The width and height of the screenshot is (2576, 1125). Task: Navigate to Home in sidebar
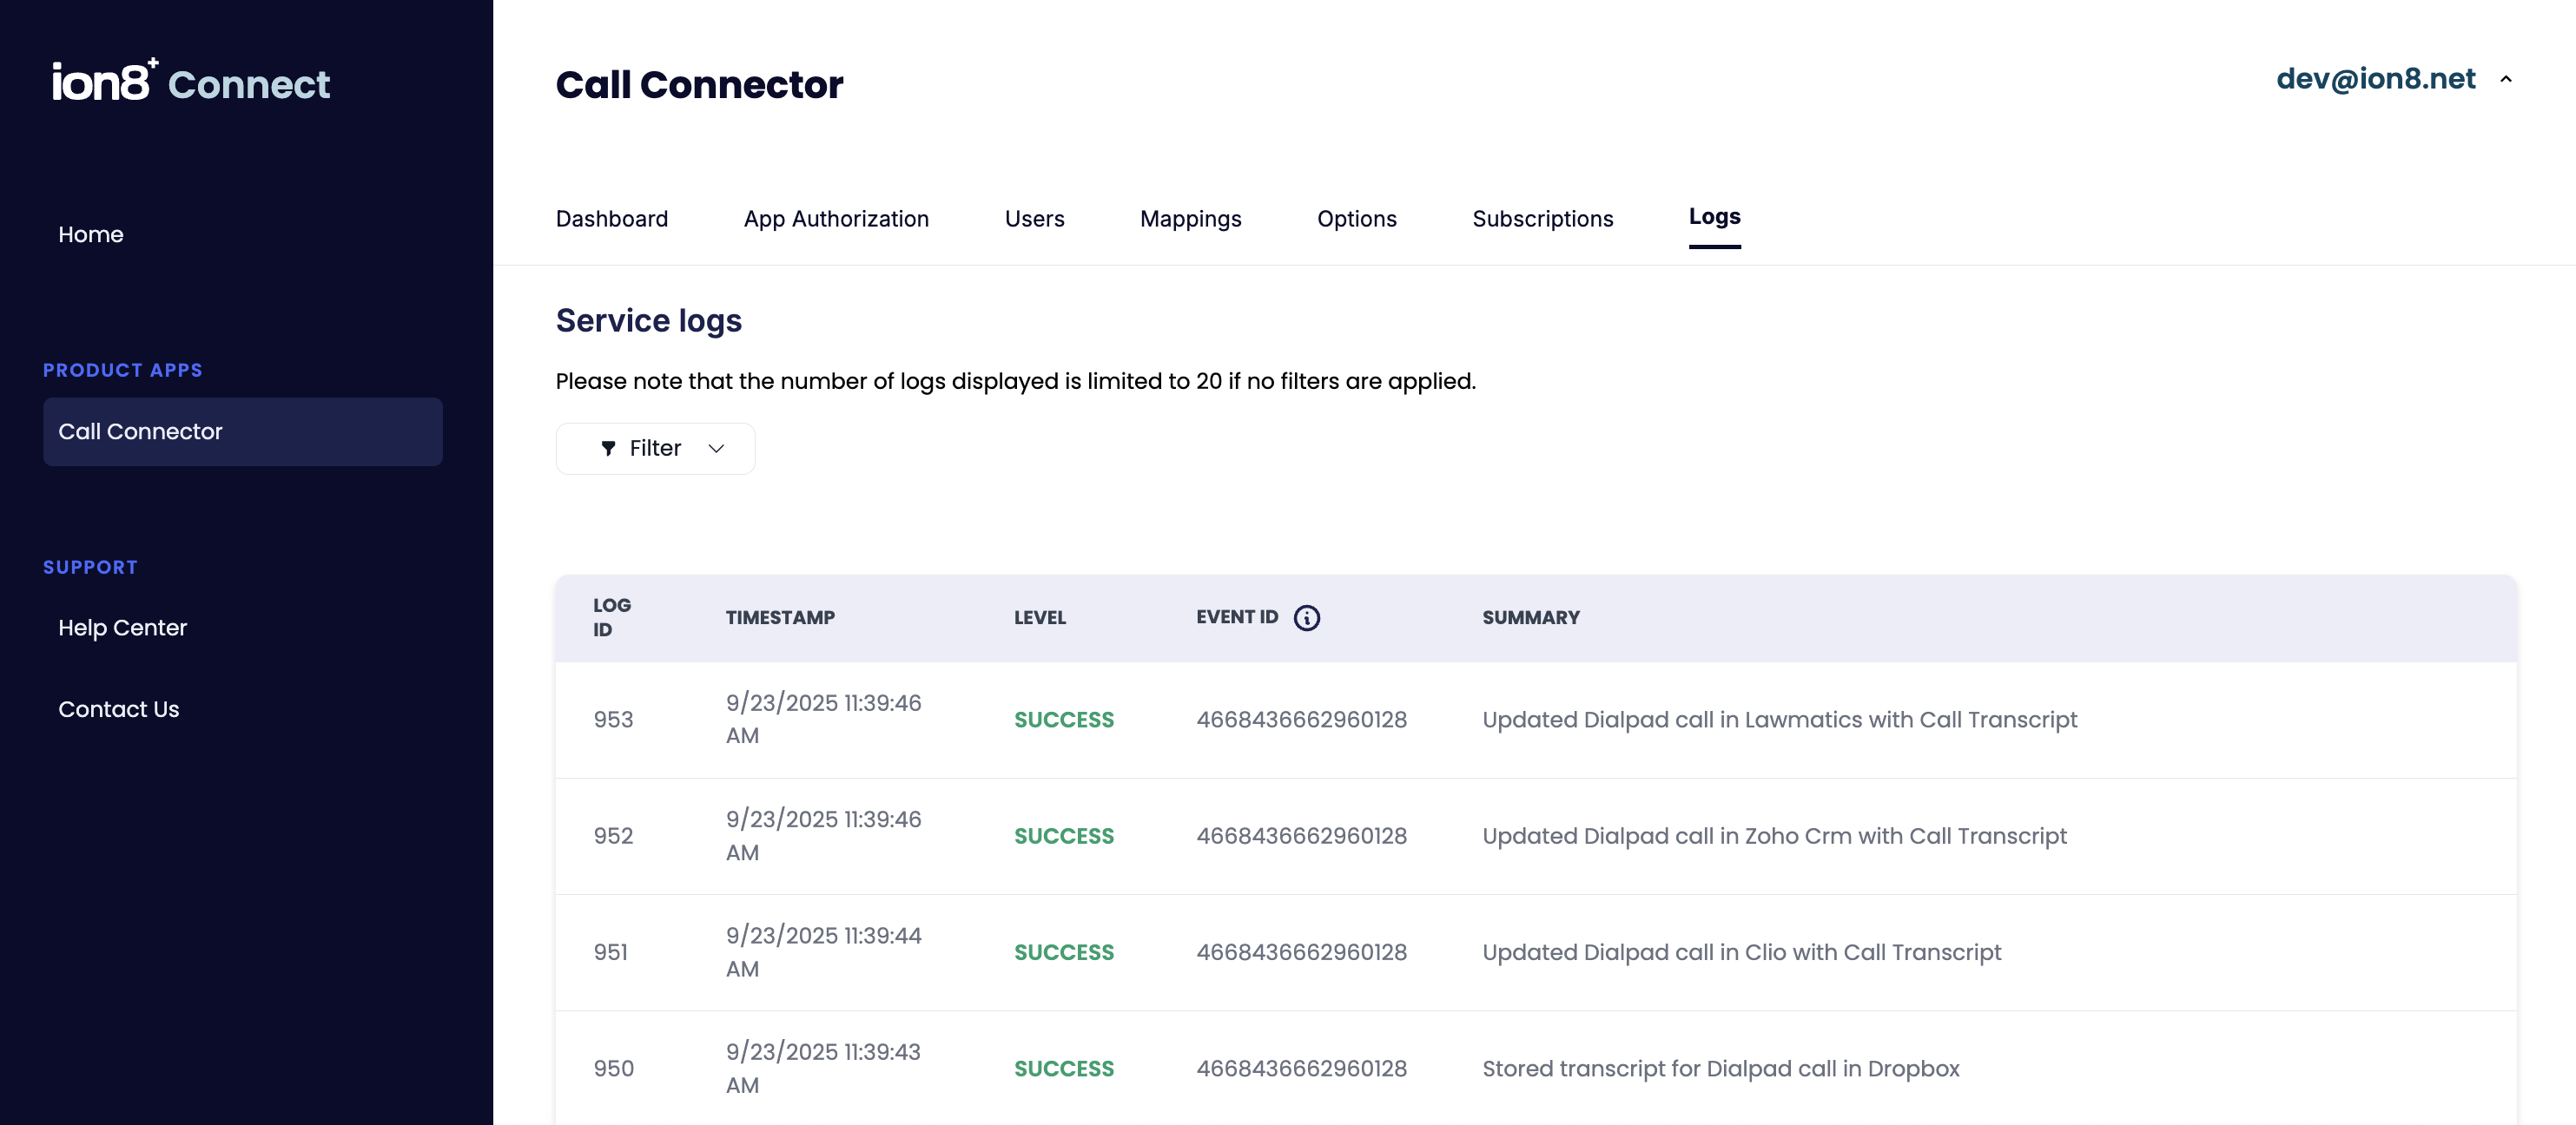(x=91, y=234)
